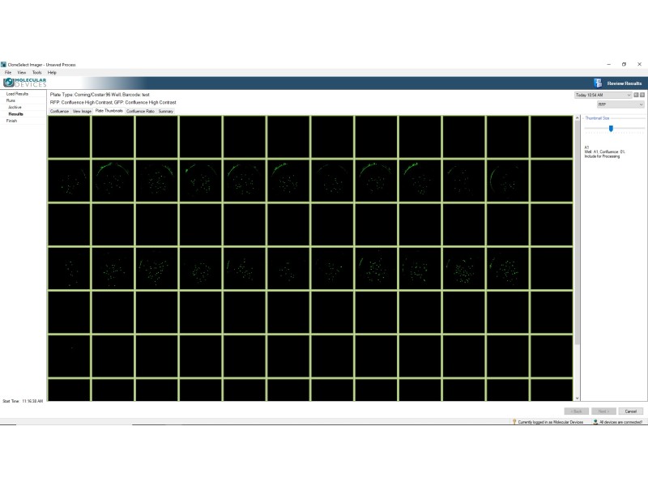Screen dimensions: 648x486
Task: Minimize the CloneSelect Imager window
Action: point(609,65)
